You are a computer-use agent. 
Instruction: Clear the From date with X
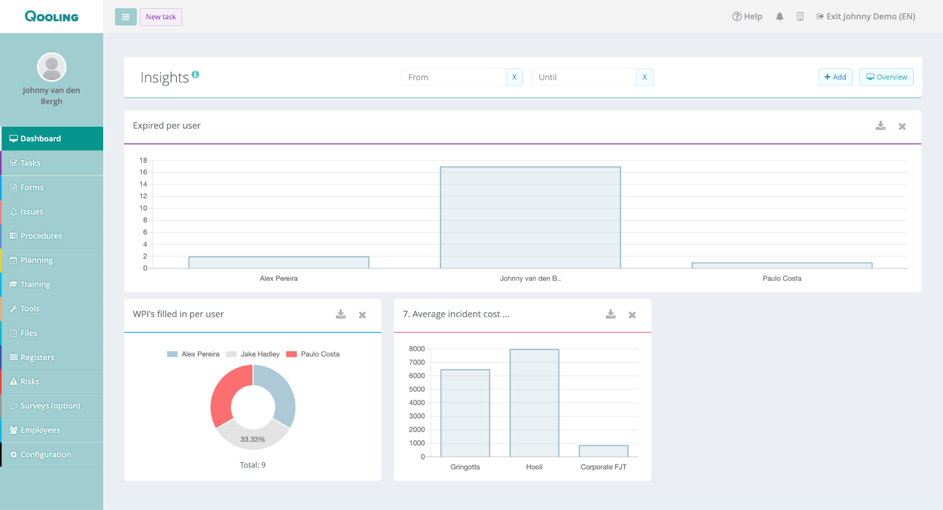pyautogui.click(x=515, y=77)
